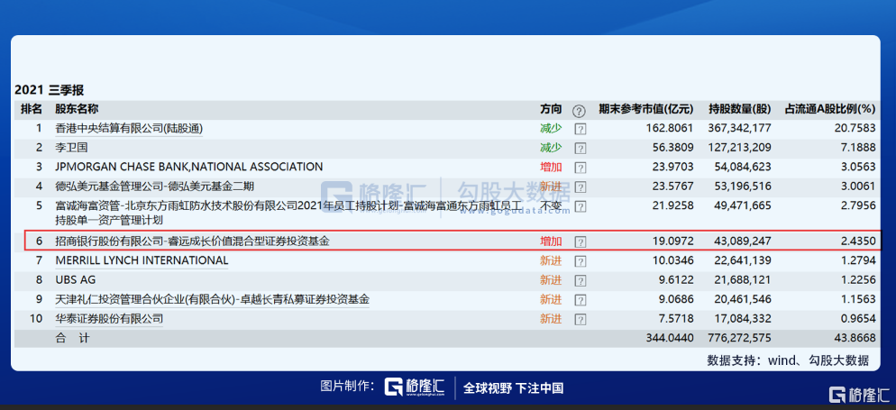The image size is (896, 410).
Task: Click 新进 in 华泰证券 row
Action: point(551,319)
